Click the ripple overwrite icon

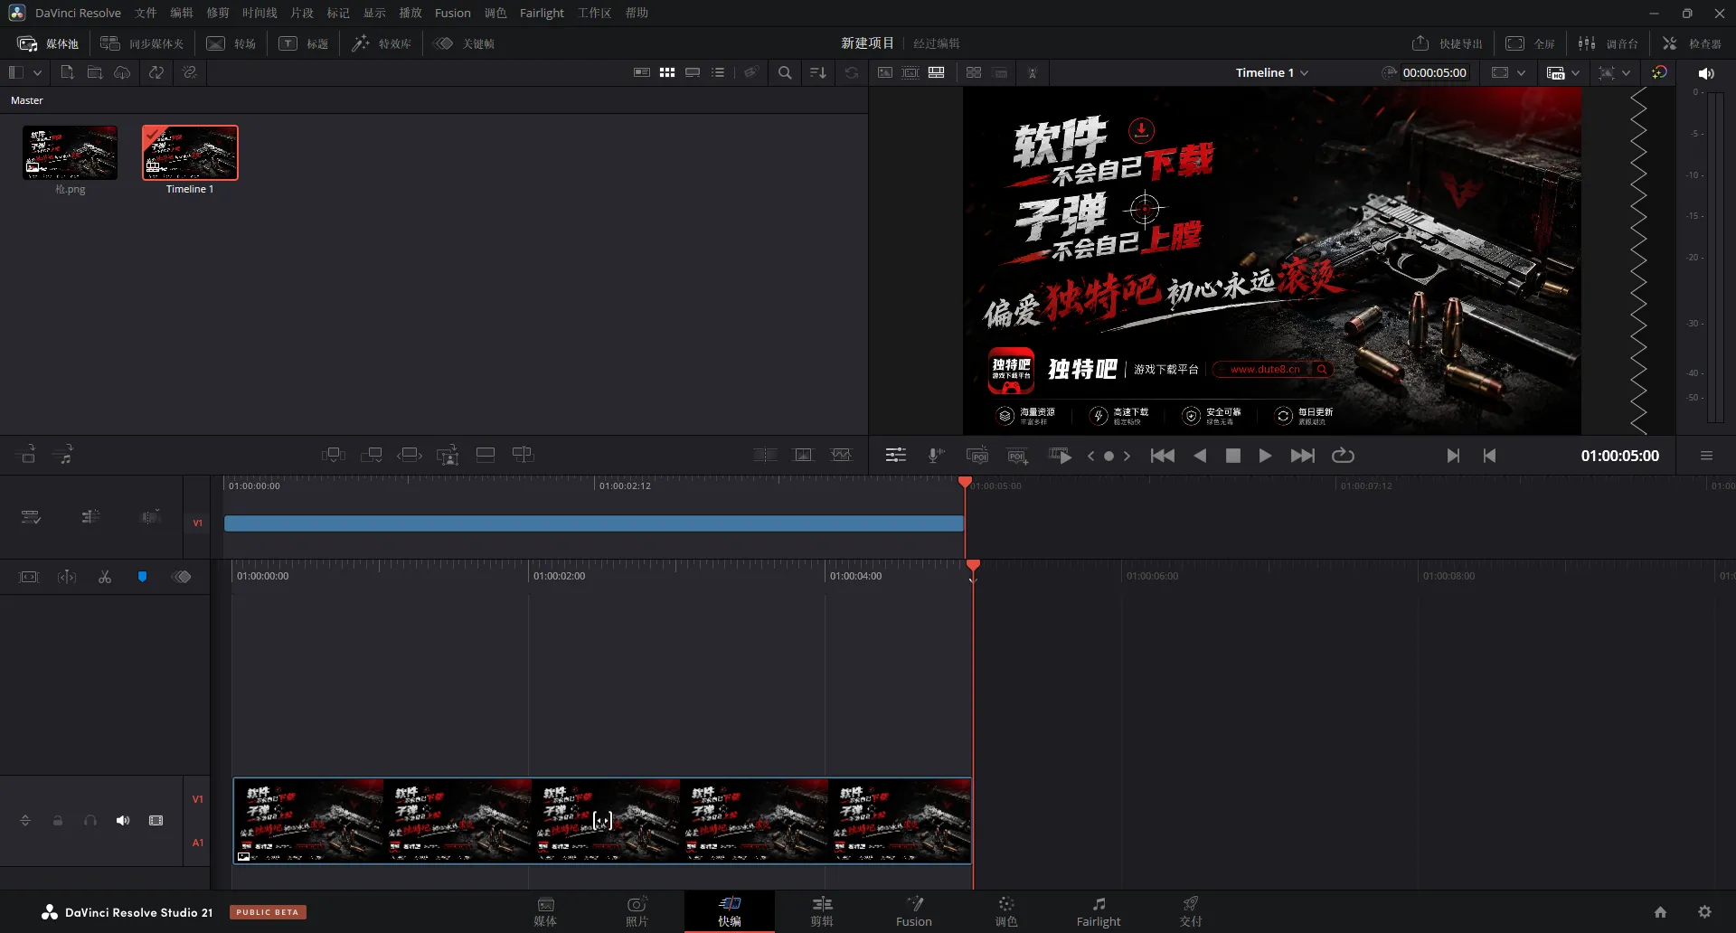pyautogui.click(x=410, y=455)
